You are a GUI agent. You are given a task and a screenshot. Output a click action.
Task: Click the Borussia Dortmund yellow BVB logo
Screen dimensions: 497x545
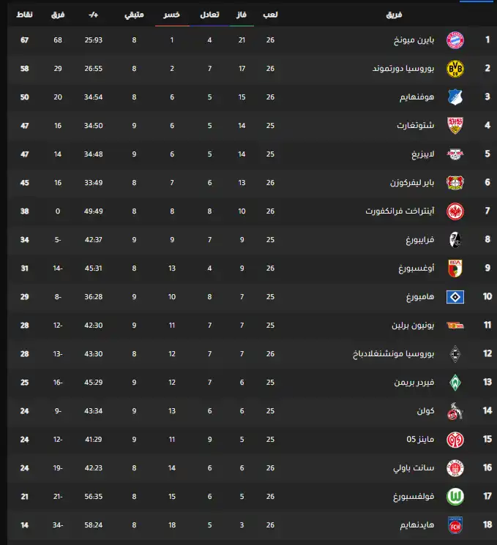[455, 68]
